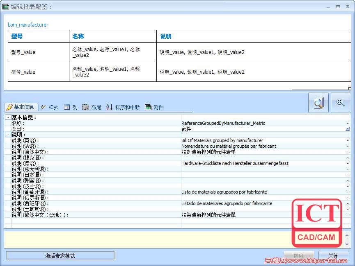Click the 按制造商排列的元件清单 simplified Chinese value

tap(208, 152)
